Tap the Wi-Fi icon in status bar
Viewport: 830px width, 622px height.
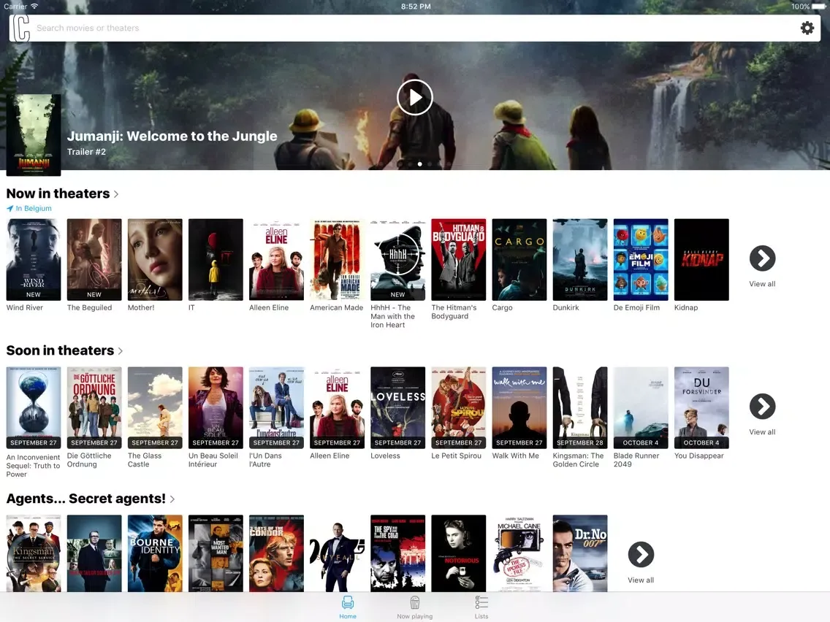tap(34, 7)
